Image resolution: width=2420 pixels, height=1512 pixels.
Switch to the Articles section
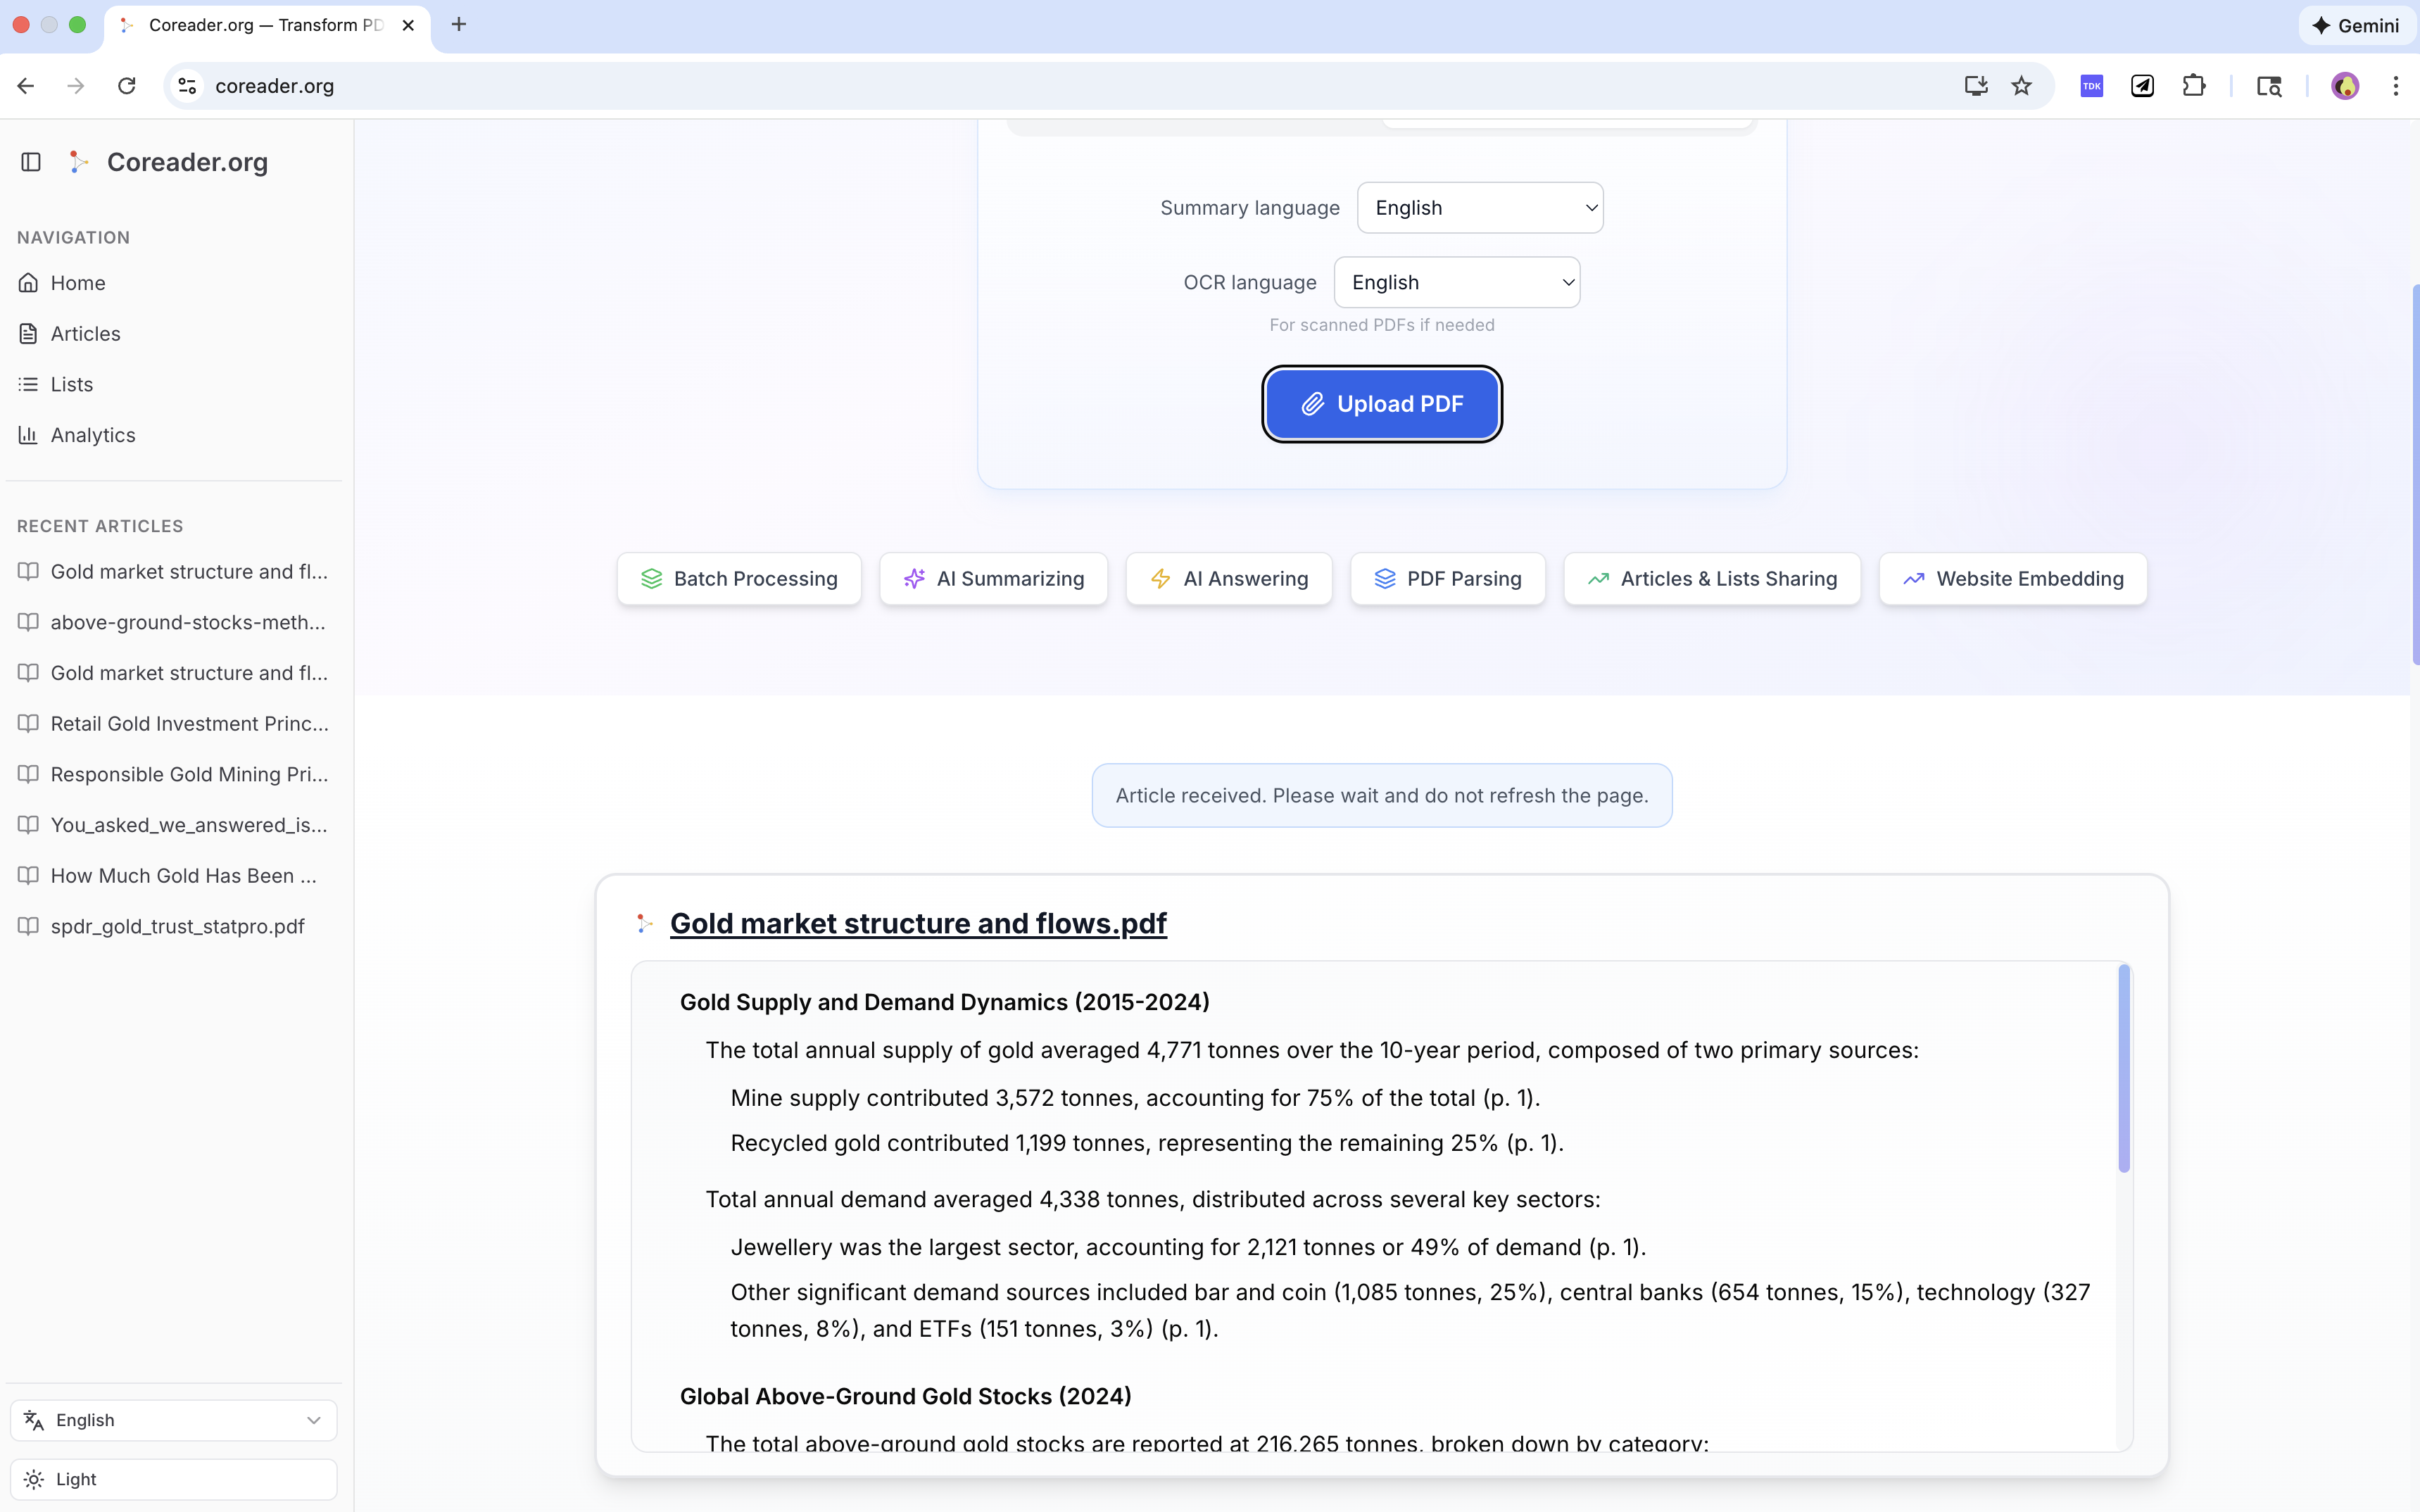tap(85, 333)
